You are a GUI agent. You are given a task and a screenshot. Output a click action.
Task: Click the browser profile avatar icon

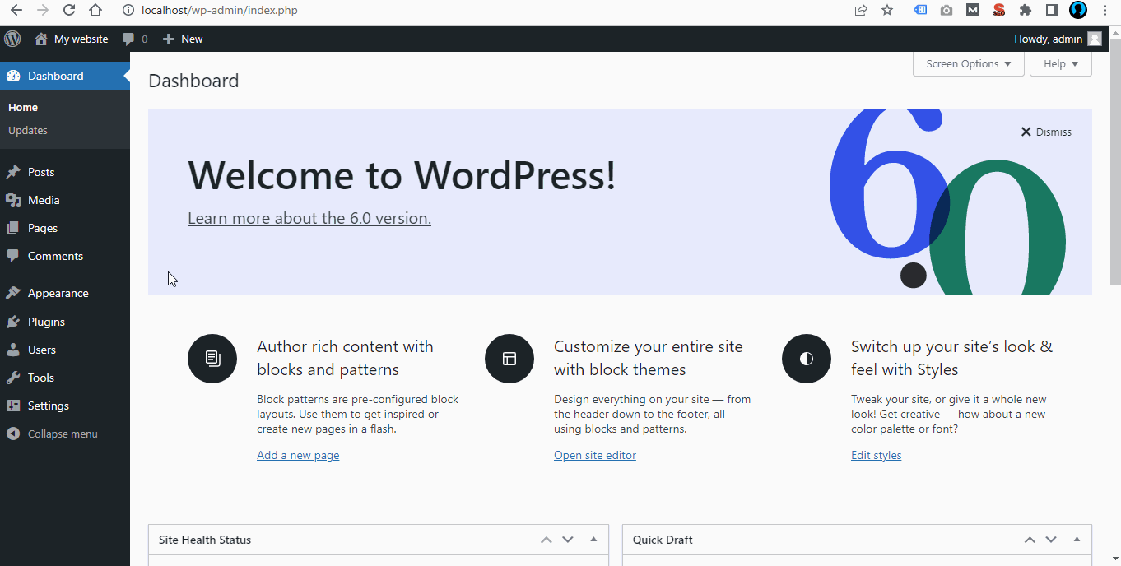click(1078, 11)
